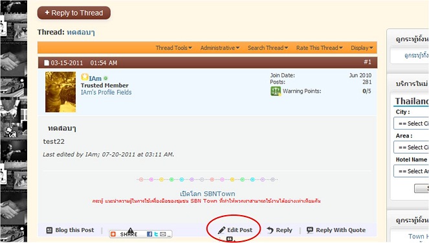Click the green online status indicator
This screenshot has width=429, height=243.
pos(105,78)
